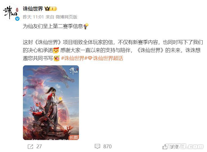Like the post with thumbs-up icon
The height and width of the screenshot is (152, 207).
point(165,147)
